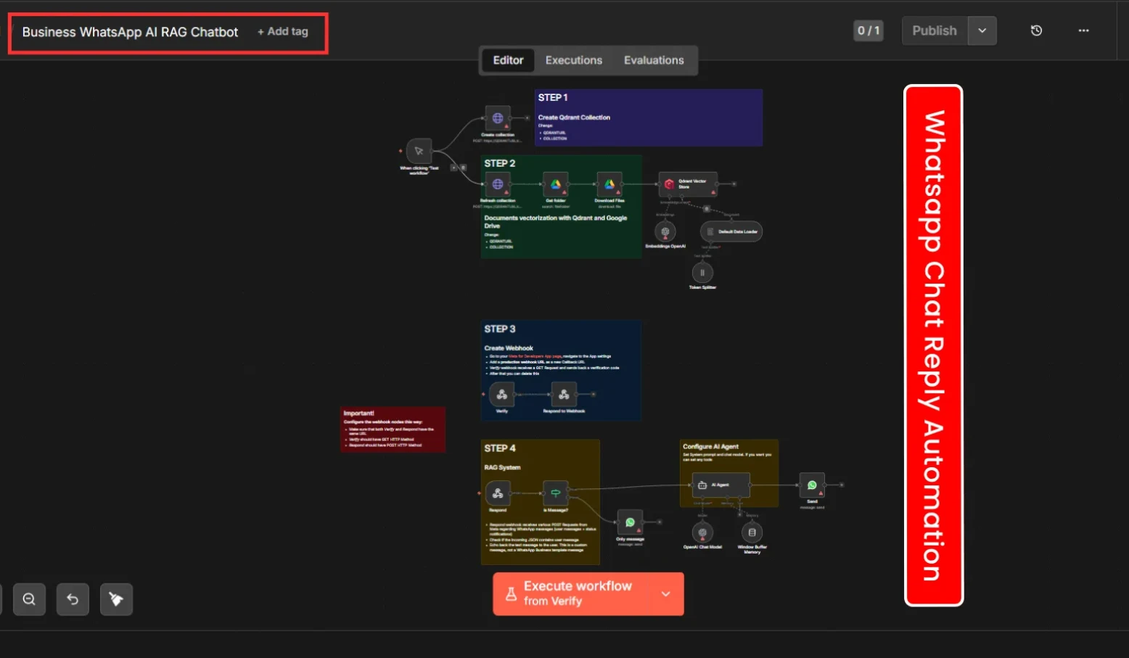Click the tidy up workflow broom icon
This screenshot has height=658, width=1129.
116,599
